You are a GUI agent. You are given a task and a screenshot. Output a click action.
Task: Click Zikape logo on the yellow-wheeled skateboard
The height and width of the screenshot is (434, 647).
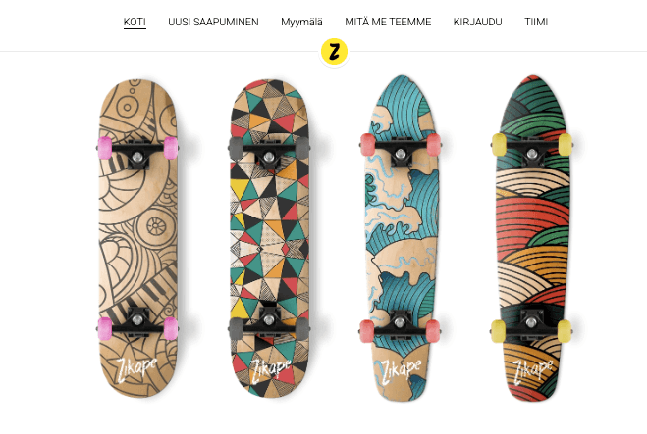click(x=532, y=372)
